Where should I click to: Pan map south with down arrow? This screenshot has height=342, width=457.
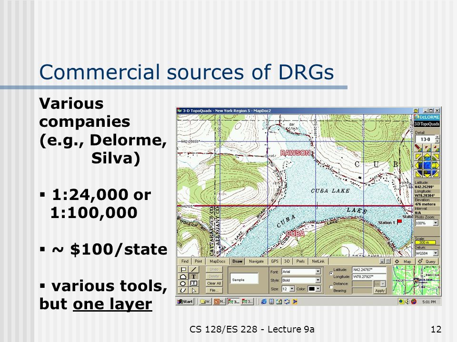[427, 174]
